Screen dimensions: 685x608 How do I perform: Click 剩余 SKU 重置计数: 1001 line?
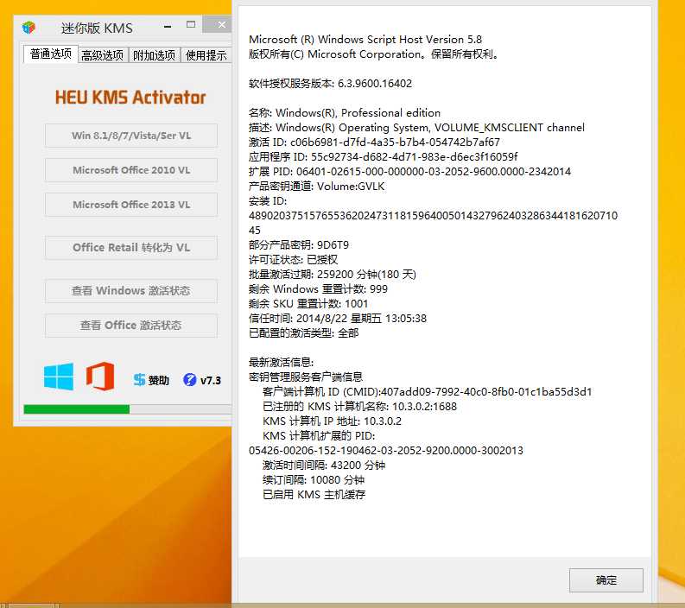pos(308,303)
